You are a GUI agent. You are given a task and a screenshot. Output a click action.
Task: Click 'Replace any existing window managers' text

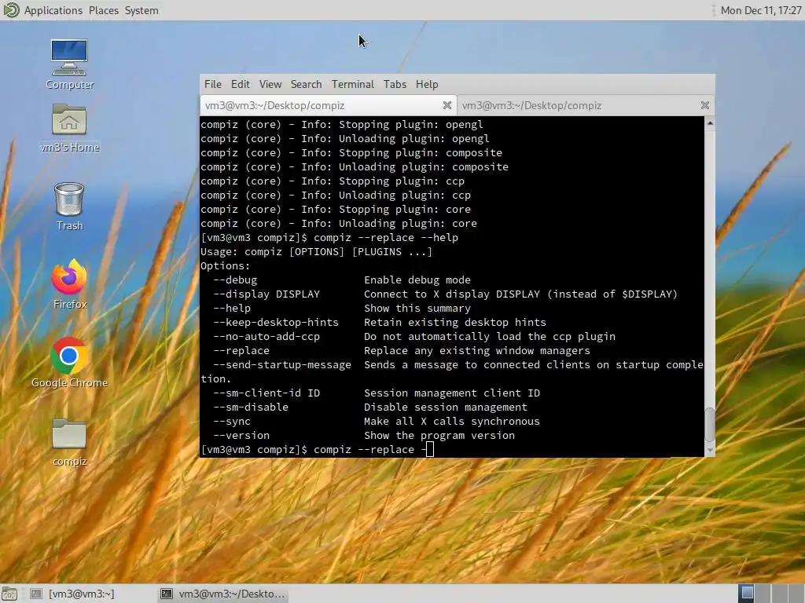[477, 351]
